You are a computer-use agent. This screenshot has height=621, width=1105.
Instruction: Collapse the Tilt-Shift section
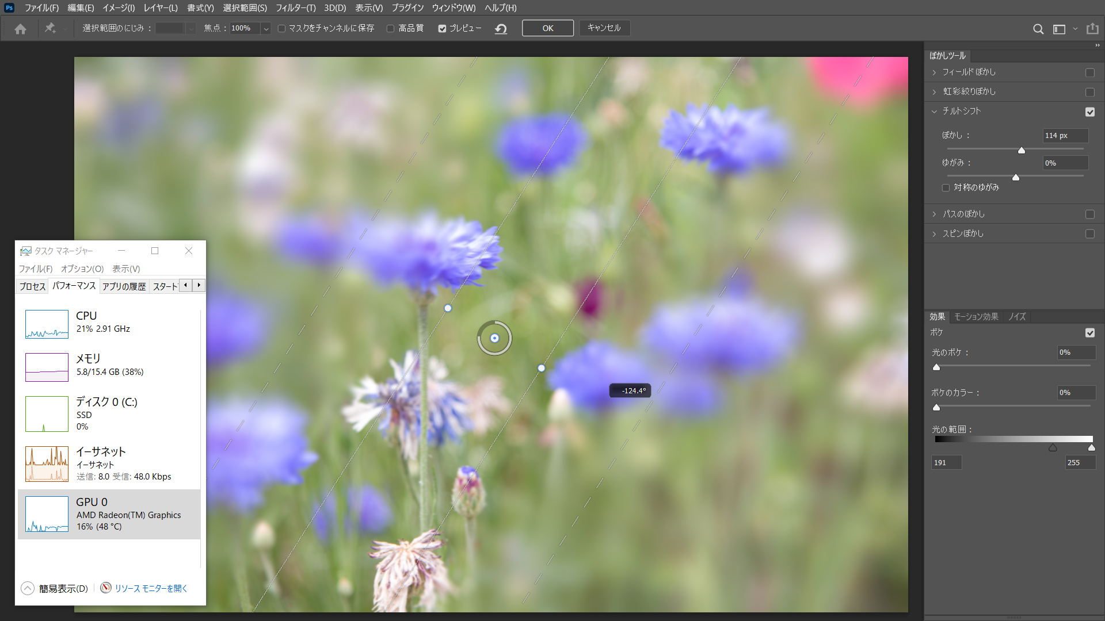tap(934, 112)
